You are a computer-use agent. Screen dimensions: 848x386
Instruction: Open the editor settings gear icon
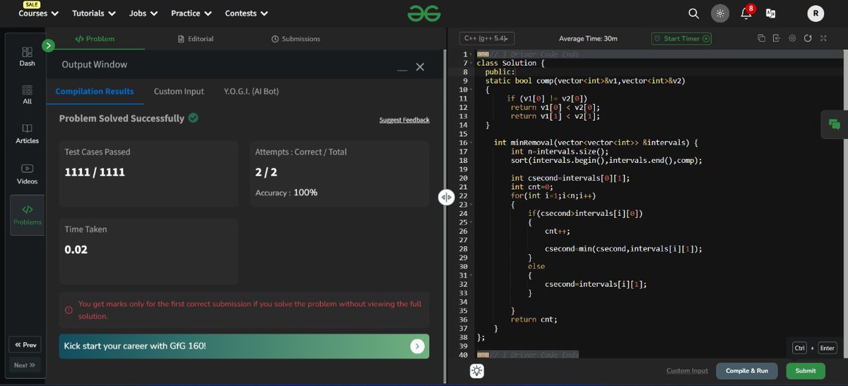tap(792, 38)
